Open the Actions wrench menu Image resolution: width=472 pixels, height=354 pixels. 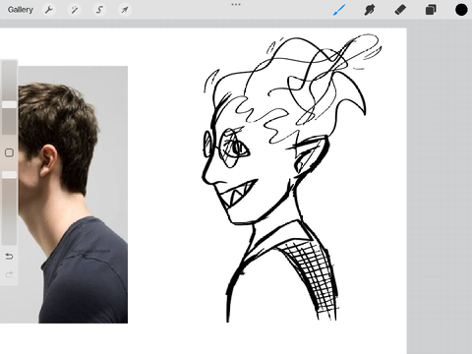tap(49, 10)
